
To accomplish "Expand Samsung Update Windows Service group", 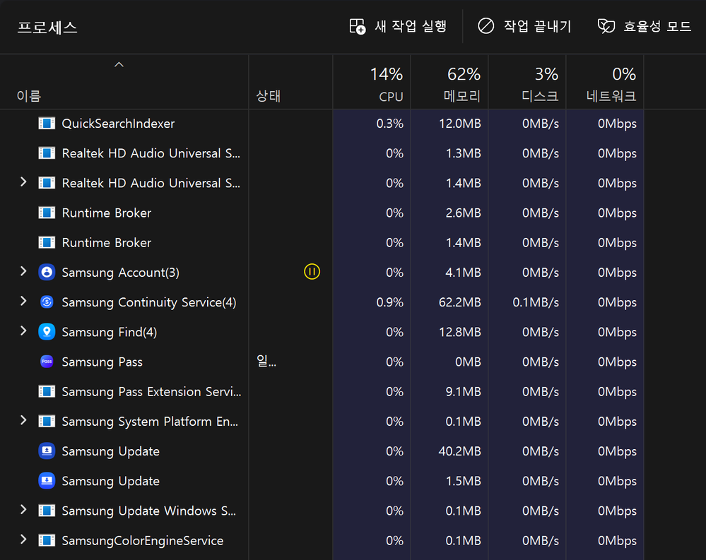I will click(23, 510).
